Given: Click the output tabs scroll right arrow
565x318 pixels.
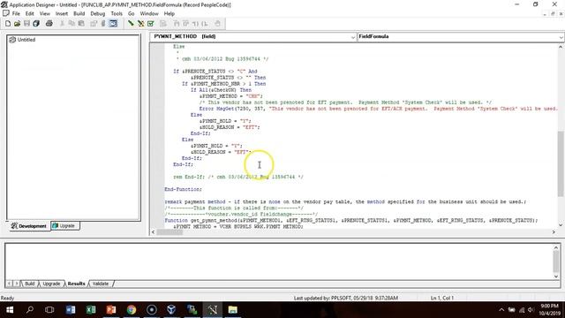Looking at the screenshot, I should coord(16,284).
